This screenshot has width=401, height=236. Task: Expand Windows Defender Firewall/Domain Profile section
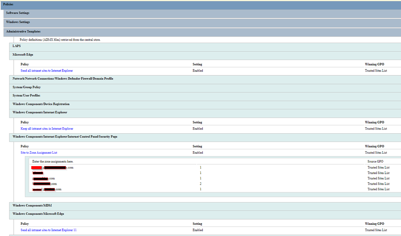[x=205, y=79]
